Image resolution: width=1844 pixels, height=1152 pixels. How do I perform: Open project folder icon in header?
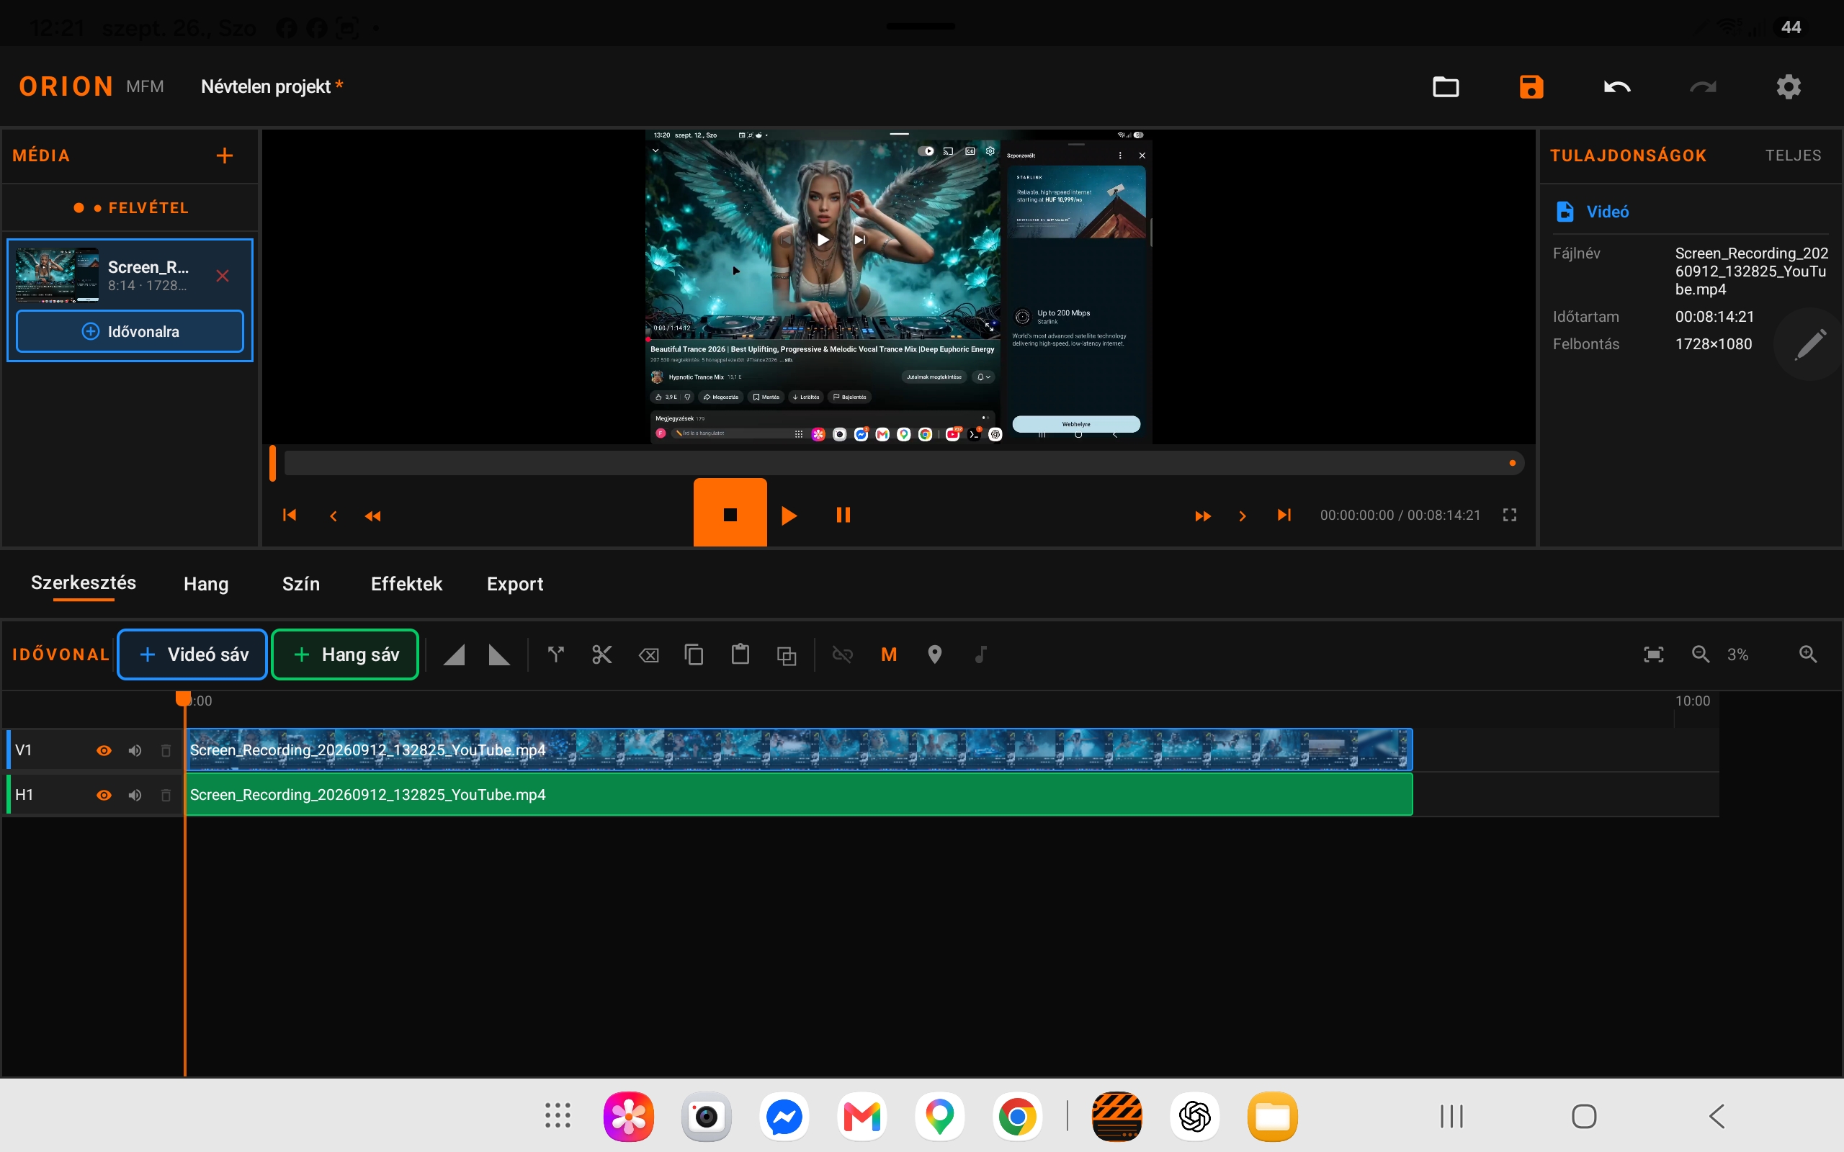click(1446, 87)
